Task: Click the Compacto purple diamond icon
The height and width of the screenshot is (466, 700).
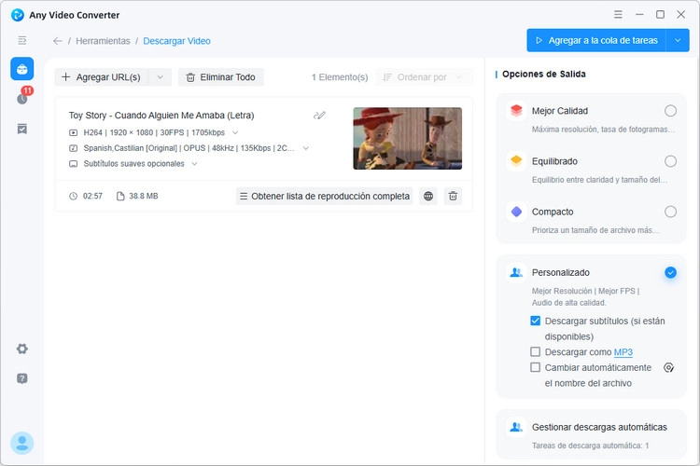Action: 516,212
